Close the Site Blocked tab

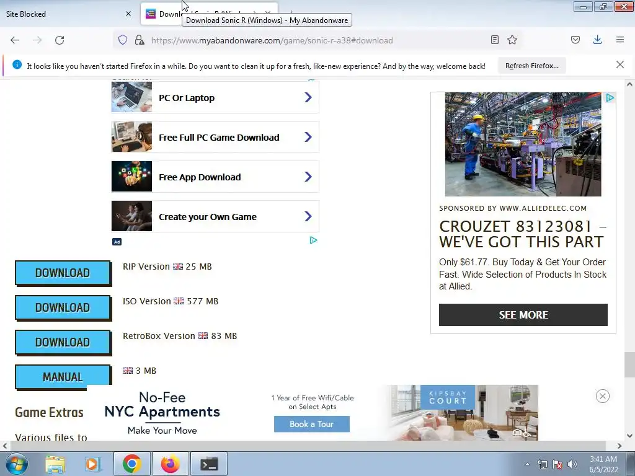click(x=128, y=14)
